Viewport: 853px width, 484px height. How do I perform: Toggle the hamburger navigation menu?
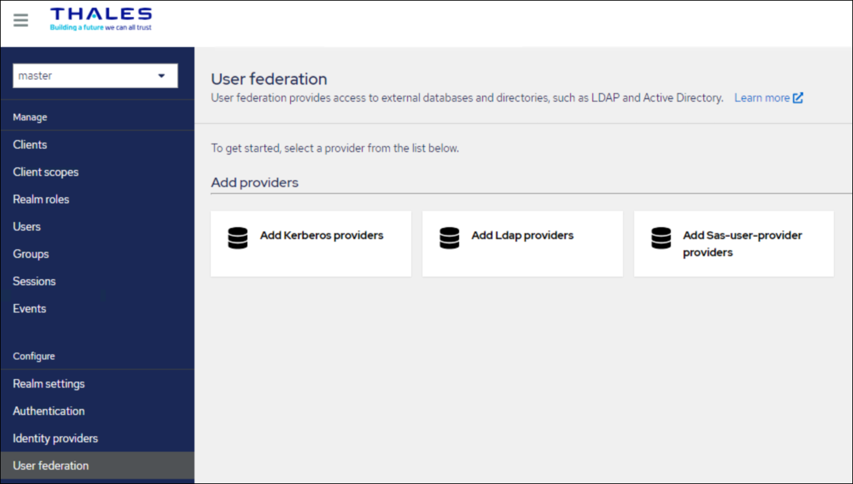coord(21,20)
